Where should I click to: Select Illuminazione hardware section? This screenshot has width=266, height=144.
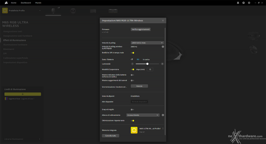15,45
